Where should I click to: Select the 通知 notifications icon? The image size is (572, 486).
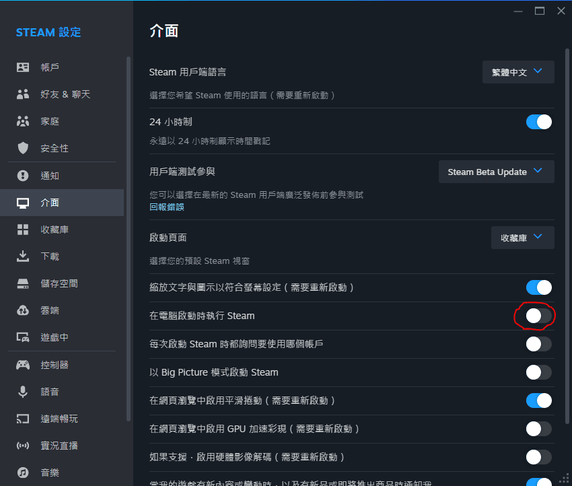(x=22, y=175)
